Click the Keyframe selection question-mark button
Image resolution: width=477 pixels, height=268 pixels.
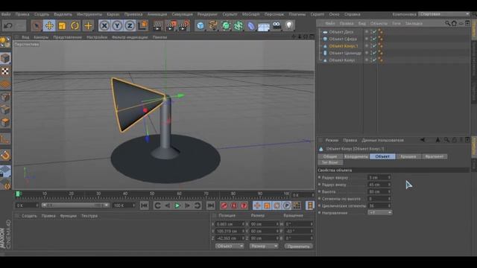click(244, 205)
